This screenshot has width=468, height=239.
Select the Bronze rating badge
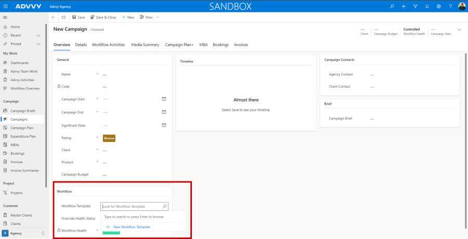(x=109, y=138)
